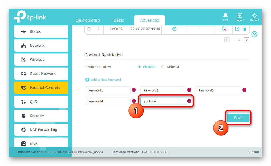This screenshot has width=271, height=166.
Task: Remove the youtube keyword entry
Action: [x=189, y=101]
